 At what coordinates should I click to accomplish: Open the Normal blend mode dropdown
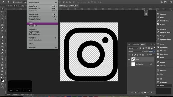pos(135,51)
